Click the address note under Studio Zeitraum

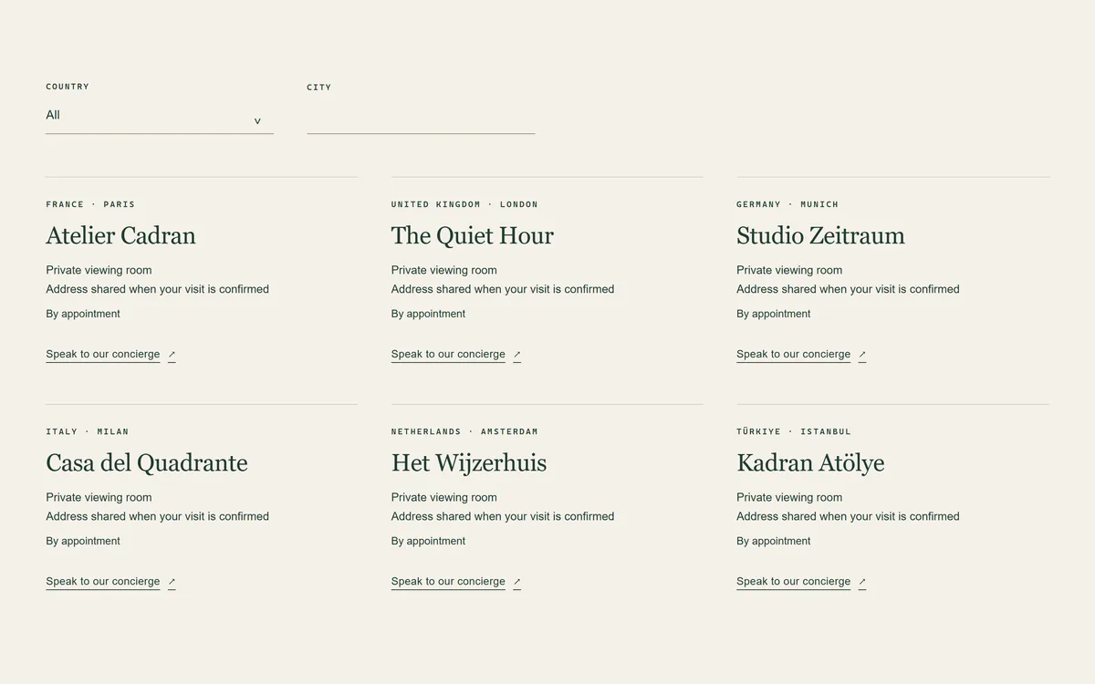[848, 289]
